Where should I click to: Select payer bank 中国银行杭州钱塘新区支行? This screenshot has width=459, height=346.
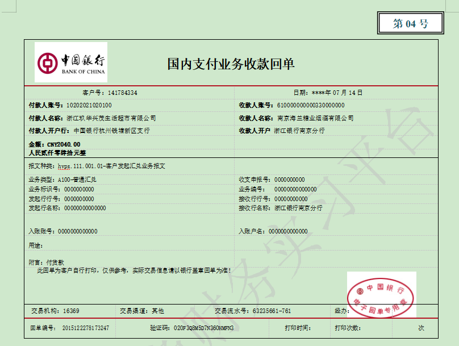tap(111, 131)
